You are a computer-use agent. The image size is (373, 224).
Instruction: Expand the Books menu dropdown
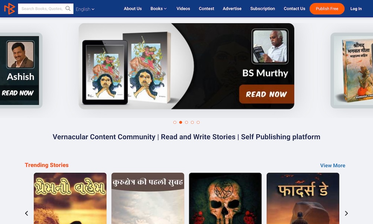point(159,9)
